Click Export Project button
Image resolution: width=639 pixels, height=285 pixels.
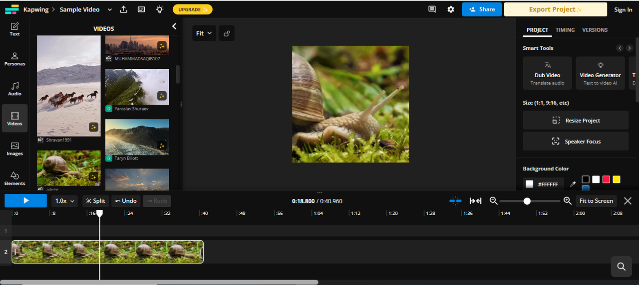tap(556, 9)
